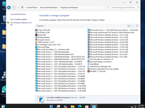This screenshot has width=145, height=108.
Task: Select Visual C++ 2022 X86 Minimum Runtime
Action: point(113,30)
